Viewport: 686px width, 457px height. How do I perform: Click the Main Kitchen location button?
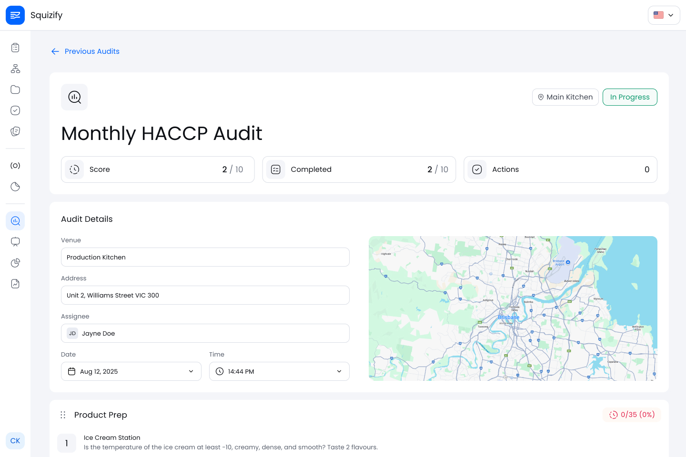(565, 97)
